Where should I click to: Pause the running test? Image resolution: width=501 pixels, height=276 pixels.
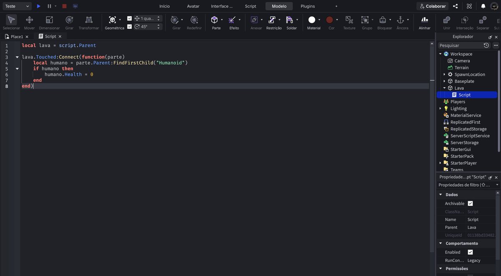click(x=49, y=6)
